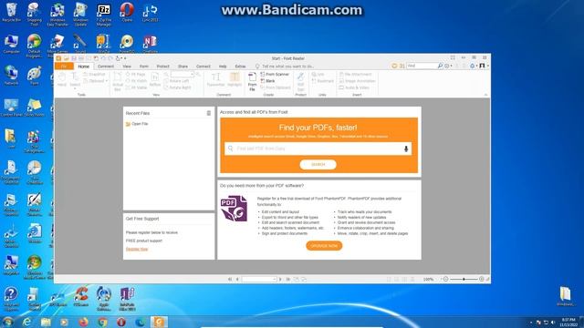Viewport: 584px width, 328px height.
Task: Click the Bookmark tool in Links group
Action: (322, 81)
